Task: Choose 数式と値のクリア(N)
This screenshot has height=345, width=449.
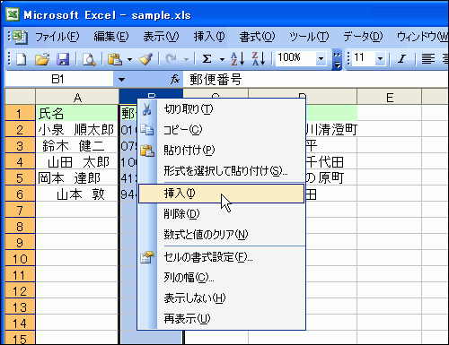Action: [221, 235]
